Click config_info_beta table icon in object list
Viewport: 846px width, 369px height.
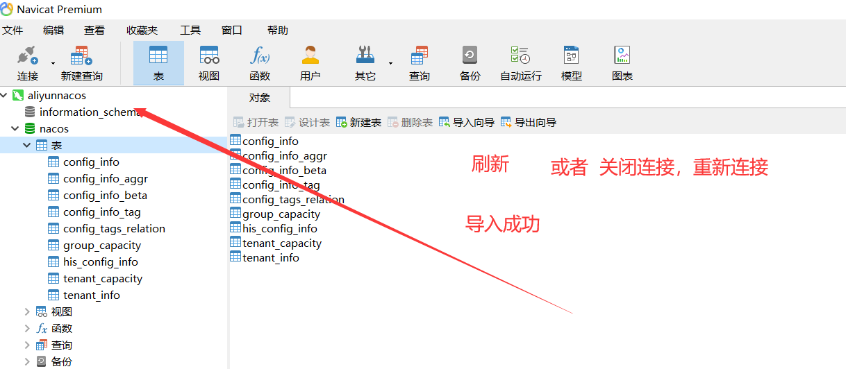point(235,170)
